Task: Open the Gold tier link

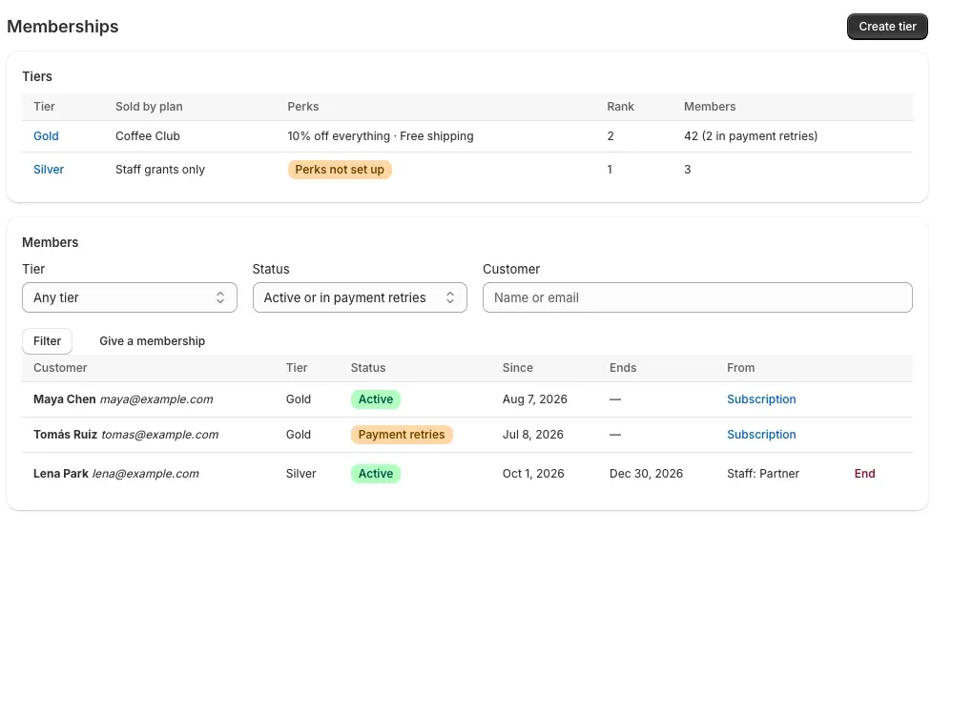Action: pyautogui.click(x=46, y=136)
